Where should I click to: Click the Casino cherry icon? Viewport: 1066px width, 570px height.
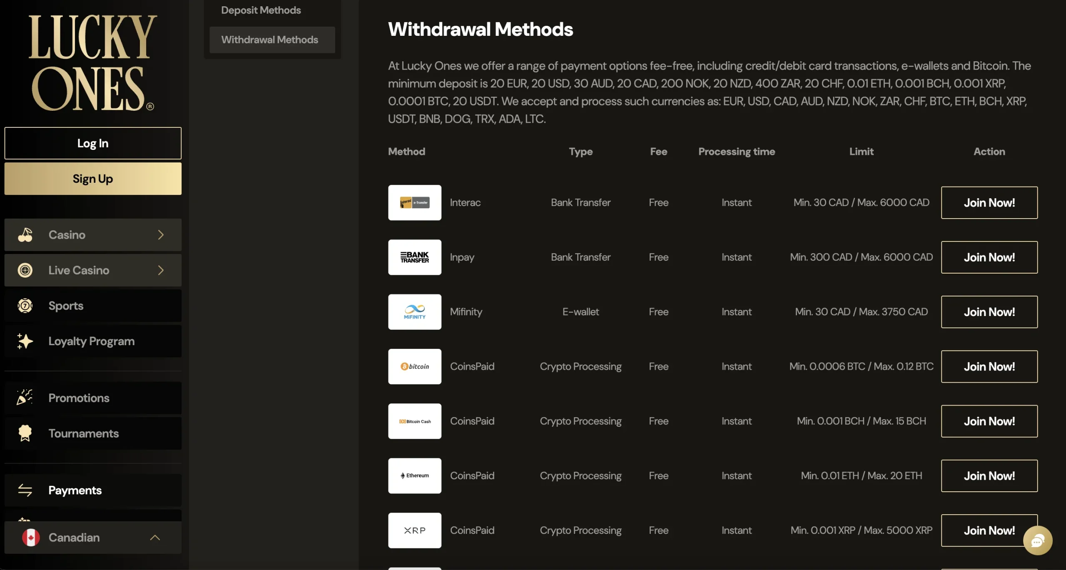tap(25, 235)
